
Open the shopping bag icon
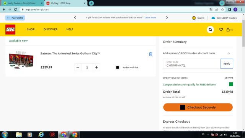[228, 30]
